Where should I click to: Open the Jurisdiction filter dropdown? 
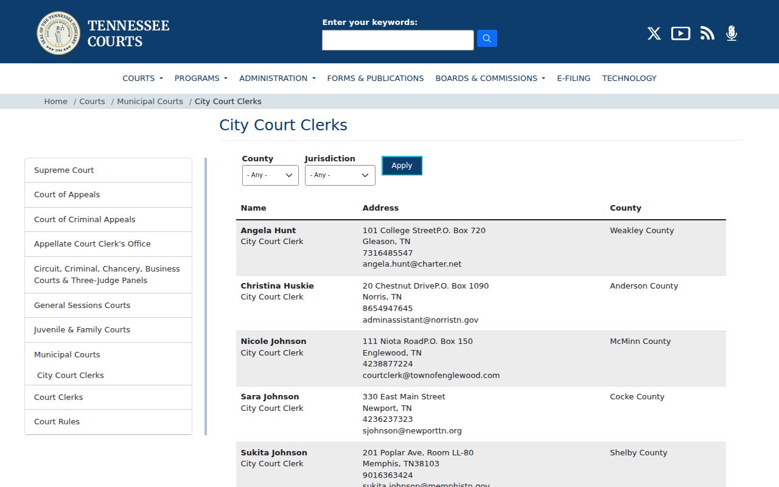pos(340,175)
